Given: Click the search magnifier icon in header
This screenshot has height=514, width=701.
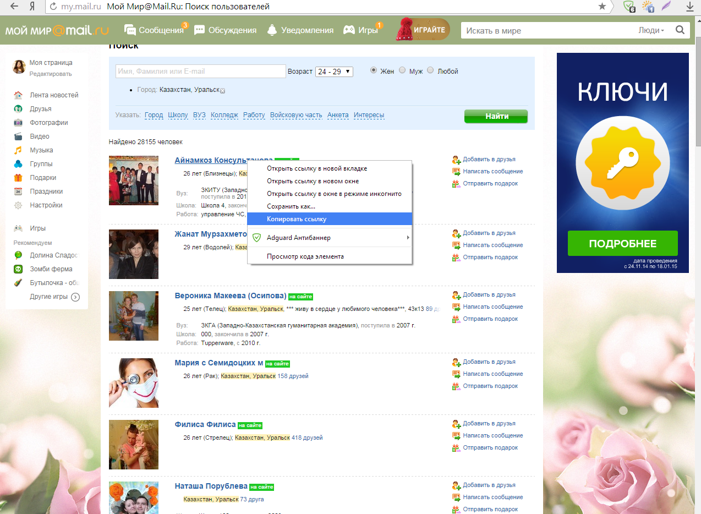Looking at the screenshot, I should click(680, 30).
